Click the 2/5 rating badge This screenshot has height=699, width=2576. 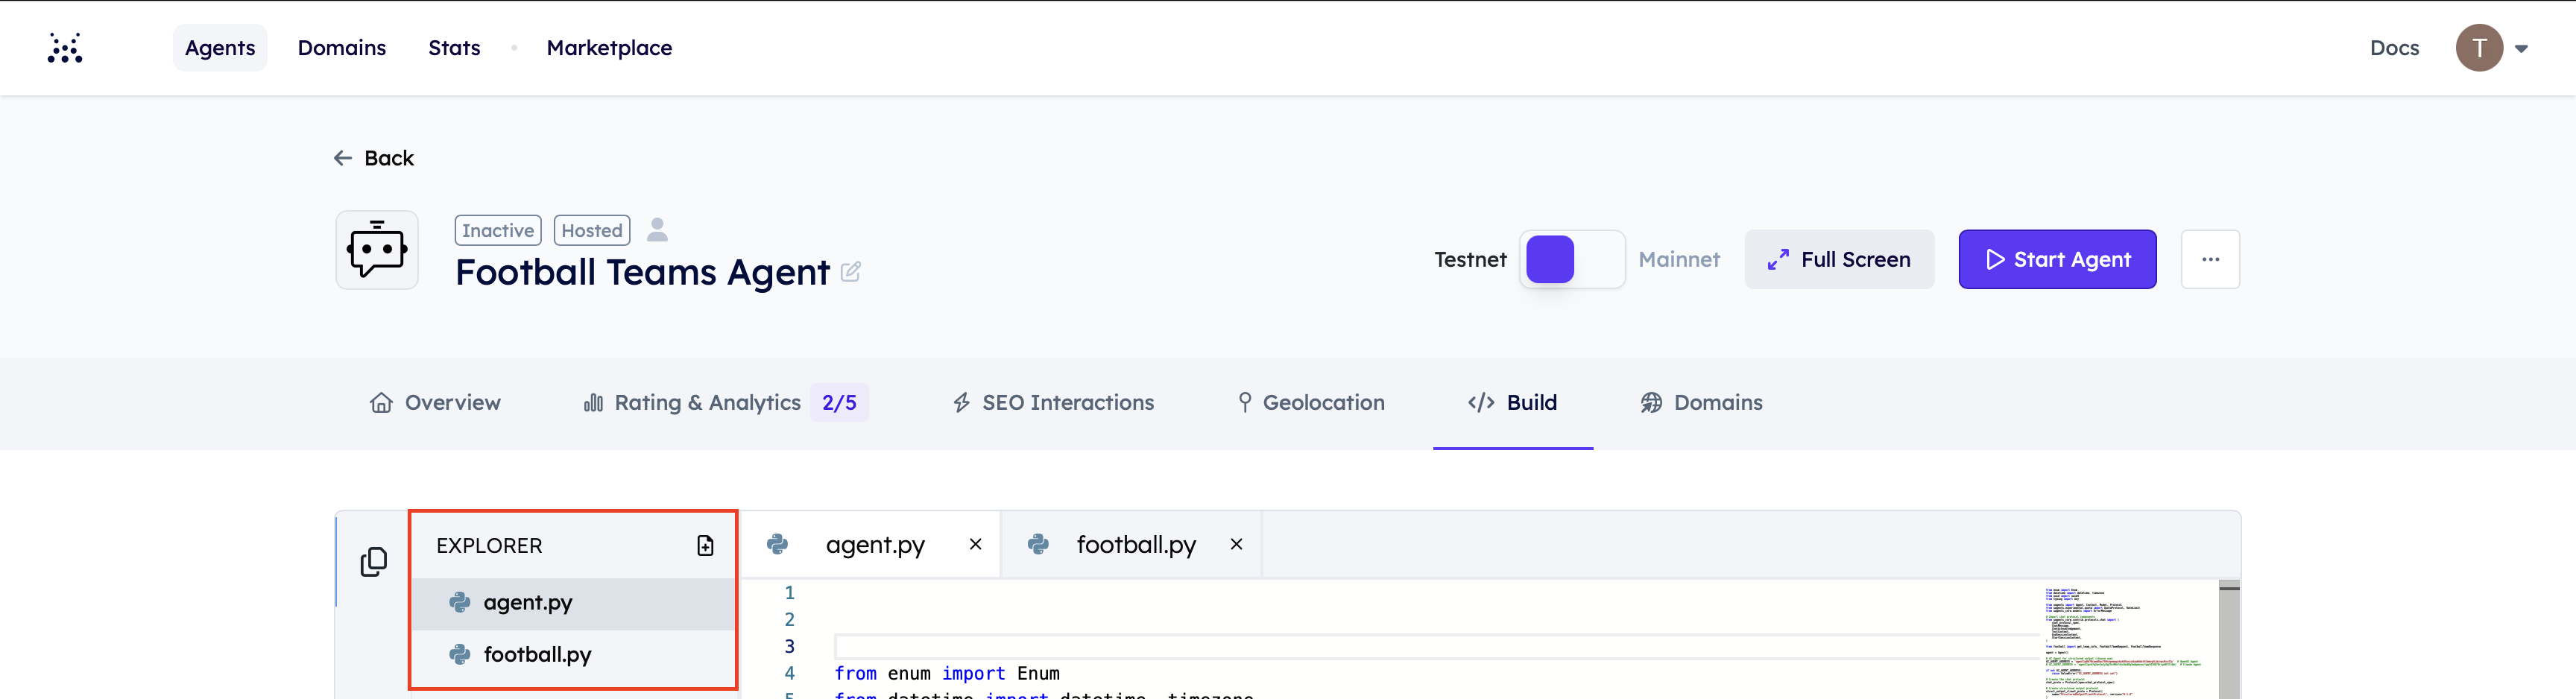pyautogui.click(x=839, y=402)
